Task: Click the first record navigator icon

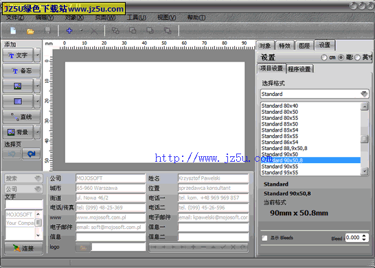Action: point(154,247)
